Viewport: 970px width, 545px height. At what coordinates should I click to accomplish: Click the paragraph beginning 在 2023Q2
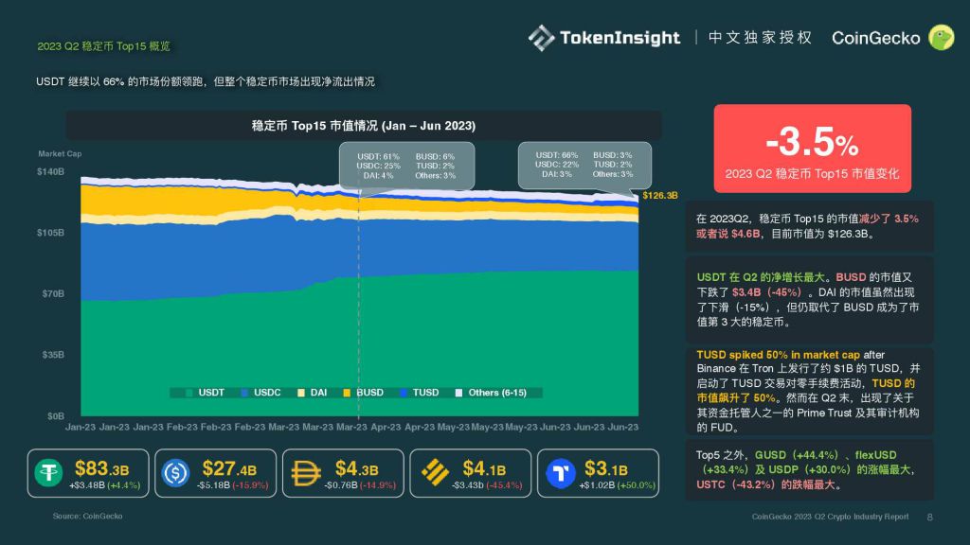[807, 226]
